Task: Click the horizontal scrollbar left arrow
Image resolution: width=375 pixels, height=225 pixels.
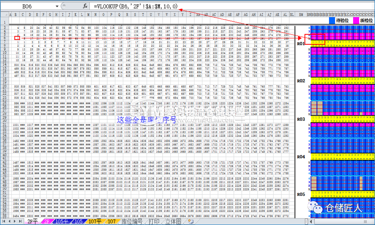Action: coord(311,221)
